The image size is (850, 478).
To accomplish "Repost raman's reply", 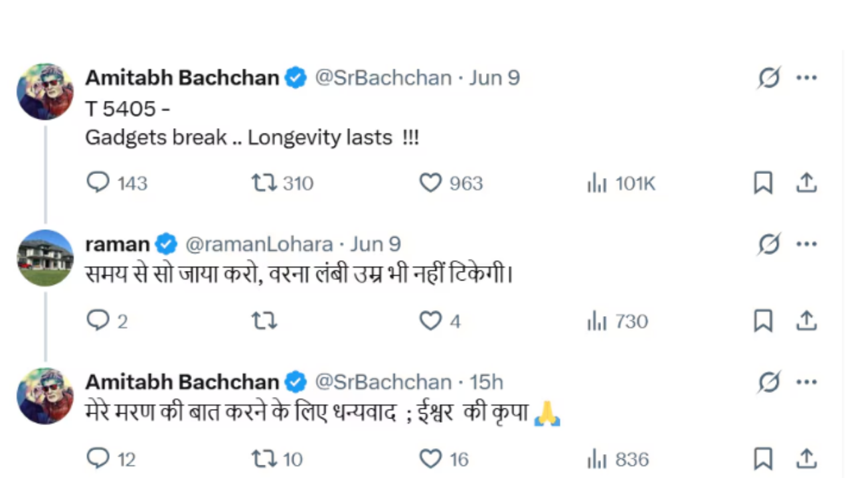I will tap(264, 321).
